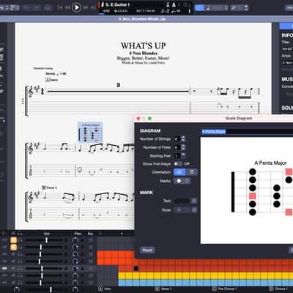
Task: Adjust the Starting Fret stepper
Action: (x=183, y=156)
